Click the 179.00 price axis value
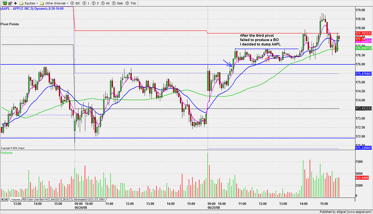 (x=361, y=10)
